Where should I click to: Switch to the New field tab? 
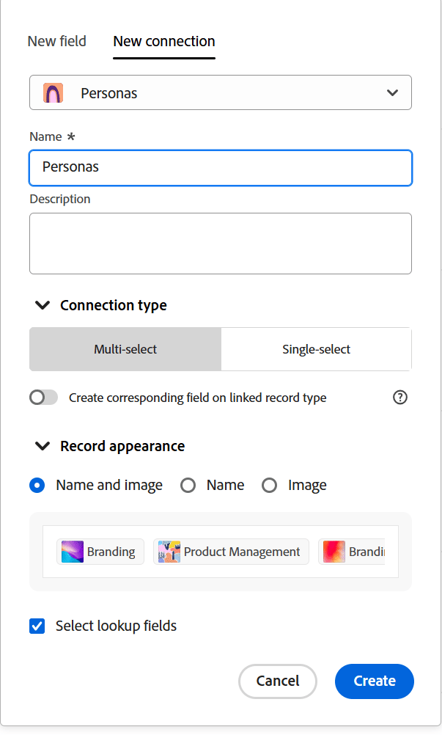[x=56, y=42]
